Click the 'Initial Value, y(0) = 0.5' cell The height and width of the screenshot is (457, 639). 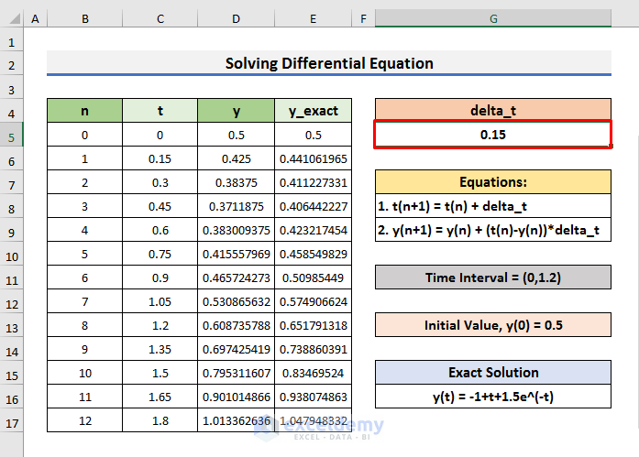tap(492, 325)
